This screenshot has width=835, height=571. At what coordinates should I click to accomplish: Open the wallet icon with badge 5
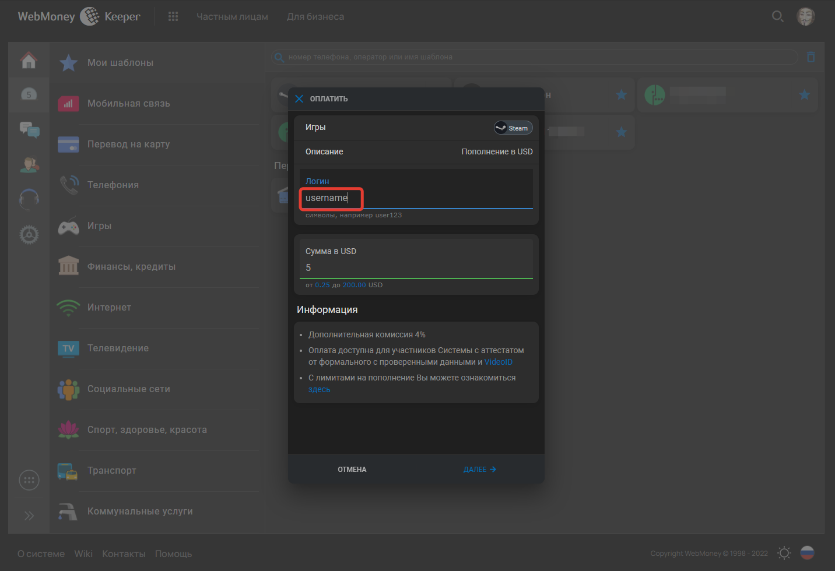(x=29, y=94)
